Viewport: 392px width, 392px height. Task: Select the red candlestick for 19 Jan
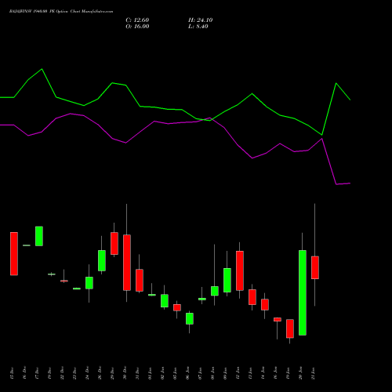pyautogui.click(x=290, y=328)
